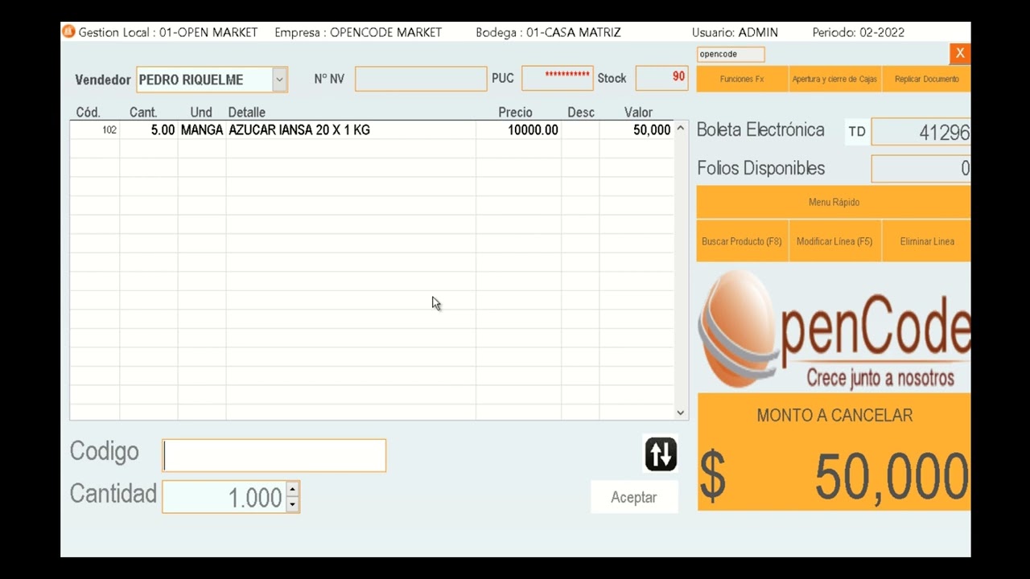Image resolution: width=1030 pixels, height=579 pixels.
Task: Close the window with the orange X
Action: (x=959, y=53)
